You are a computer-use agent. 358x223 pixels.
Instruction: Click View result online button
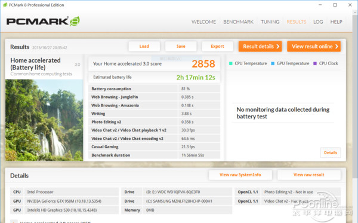[x=314, y=47]
